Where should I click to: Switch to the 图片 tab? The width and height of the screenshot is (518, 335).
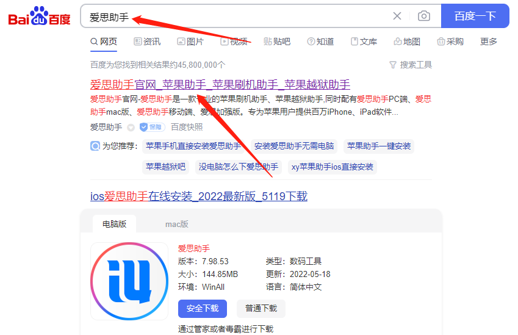click(190, 41)
